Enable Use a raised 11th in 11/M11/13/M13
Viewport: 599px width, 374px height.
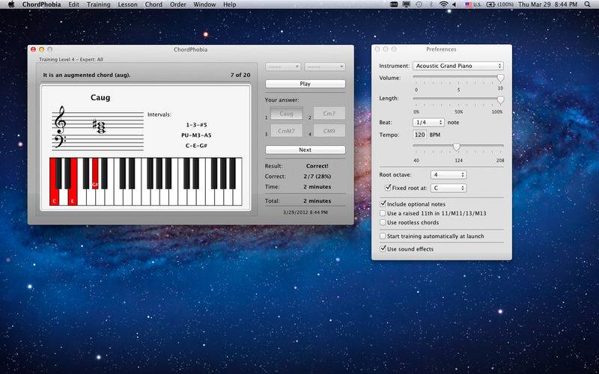383,213
